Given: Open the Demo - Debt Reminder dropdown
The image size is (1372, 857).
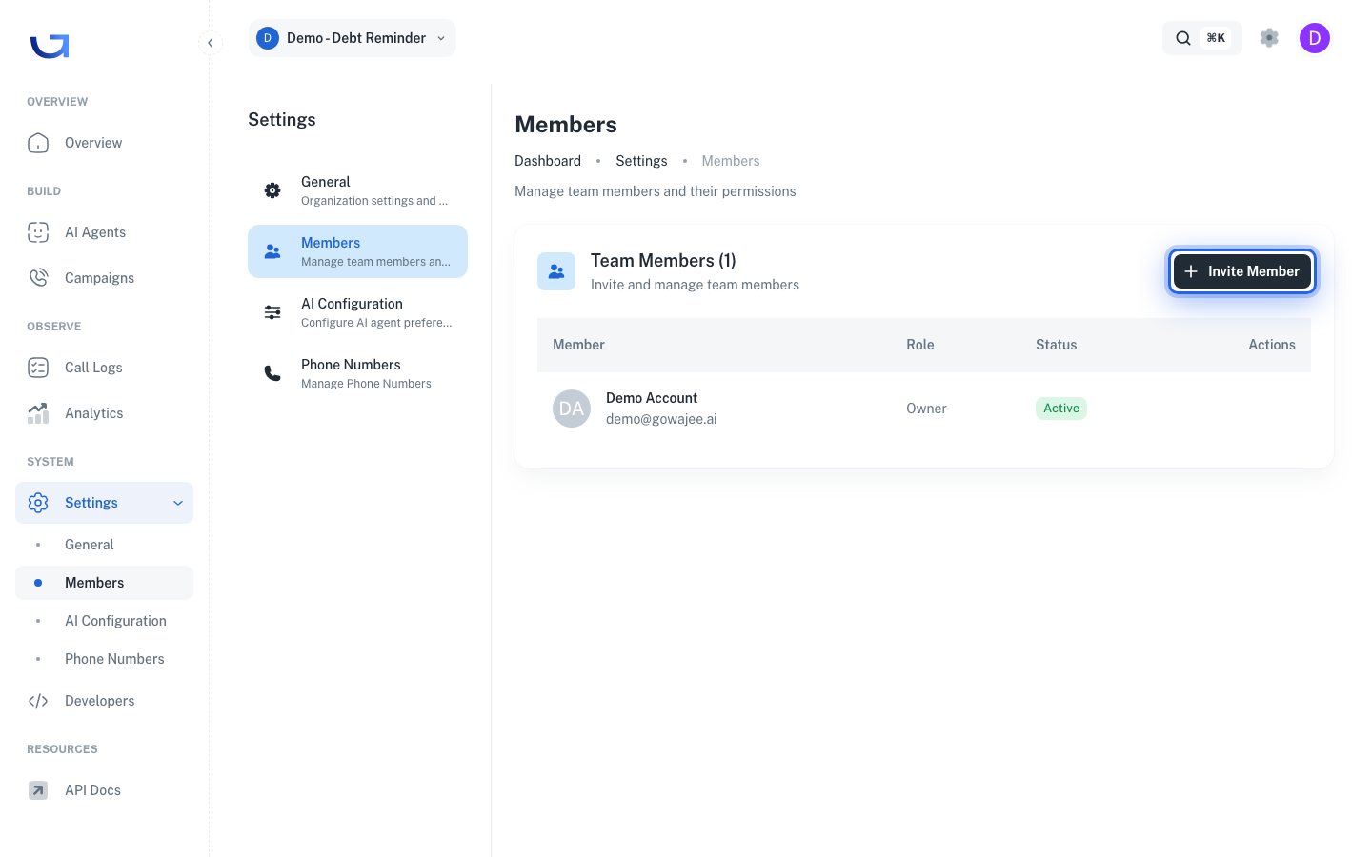Looking at the screenshot, I should point(353,38).
